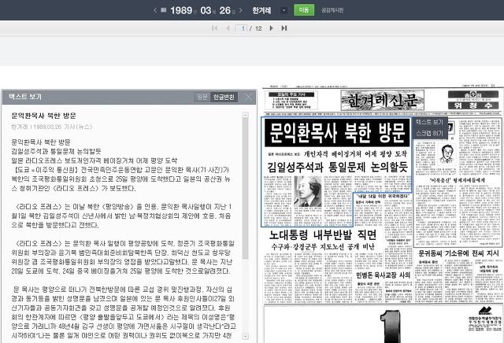Click the 오늘의 주요 기사 box

pyautogui.click(x=291, y=100)
